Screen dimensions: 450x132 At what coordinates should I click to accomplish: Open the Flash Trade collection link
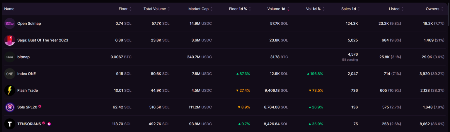coord(28,91)
